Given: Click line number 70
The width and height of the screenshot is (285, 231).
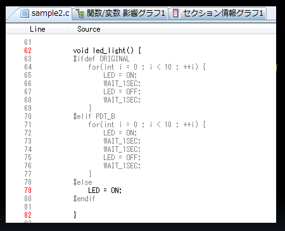Looking at the screenshot, I should pyautogui.click(x=28, y=116).
